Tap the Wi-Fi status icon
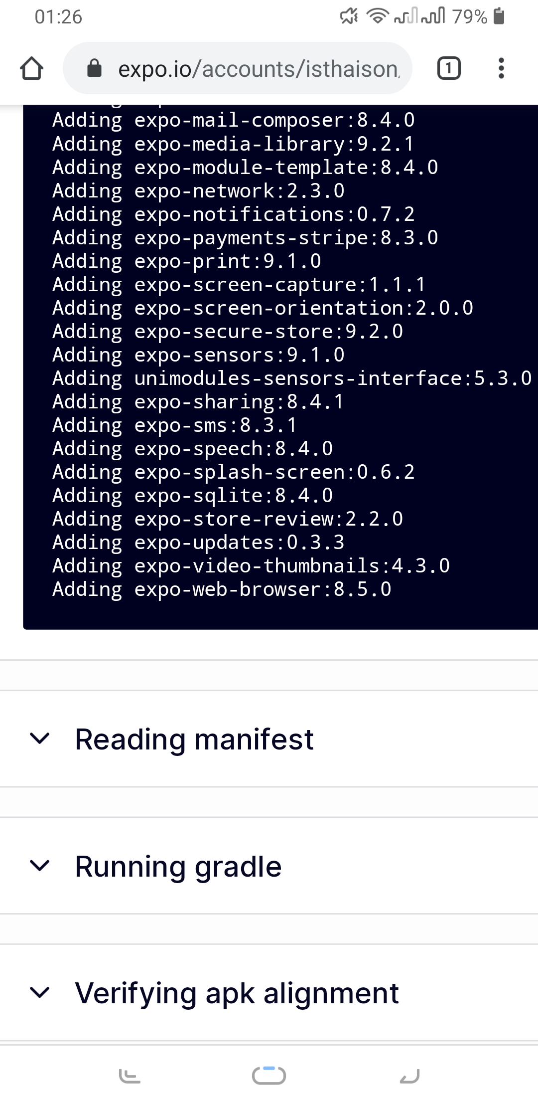Screen dimensions: 538x1107 pos(379,17)
